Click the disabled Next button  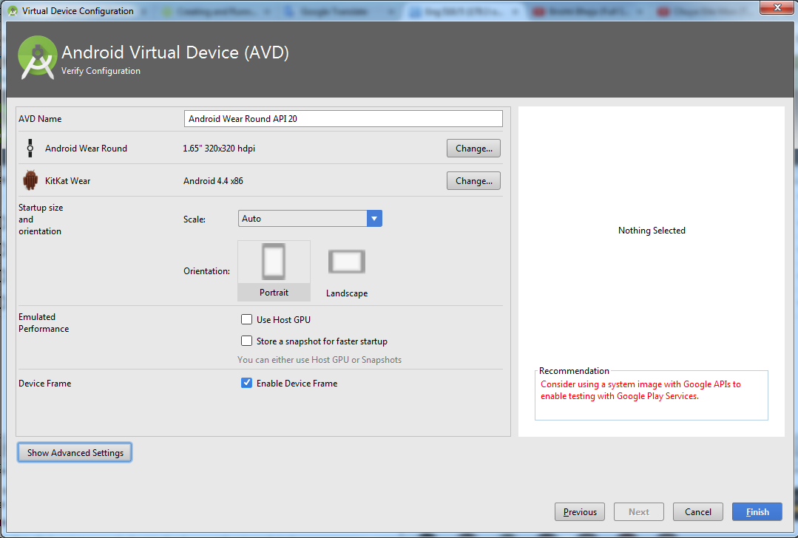639,511
